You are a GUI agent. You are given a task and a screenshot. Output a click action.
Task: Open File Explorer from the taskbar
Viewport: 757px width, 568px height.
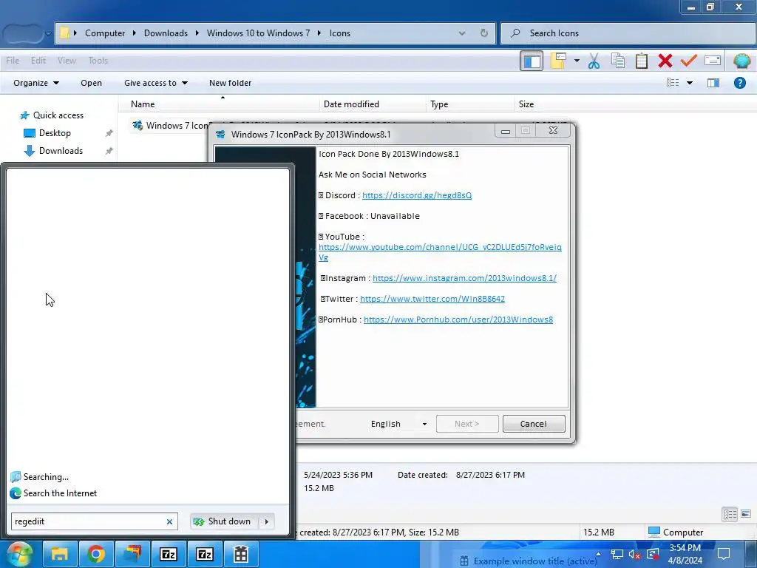60,554
